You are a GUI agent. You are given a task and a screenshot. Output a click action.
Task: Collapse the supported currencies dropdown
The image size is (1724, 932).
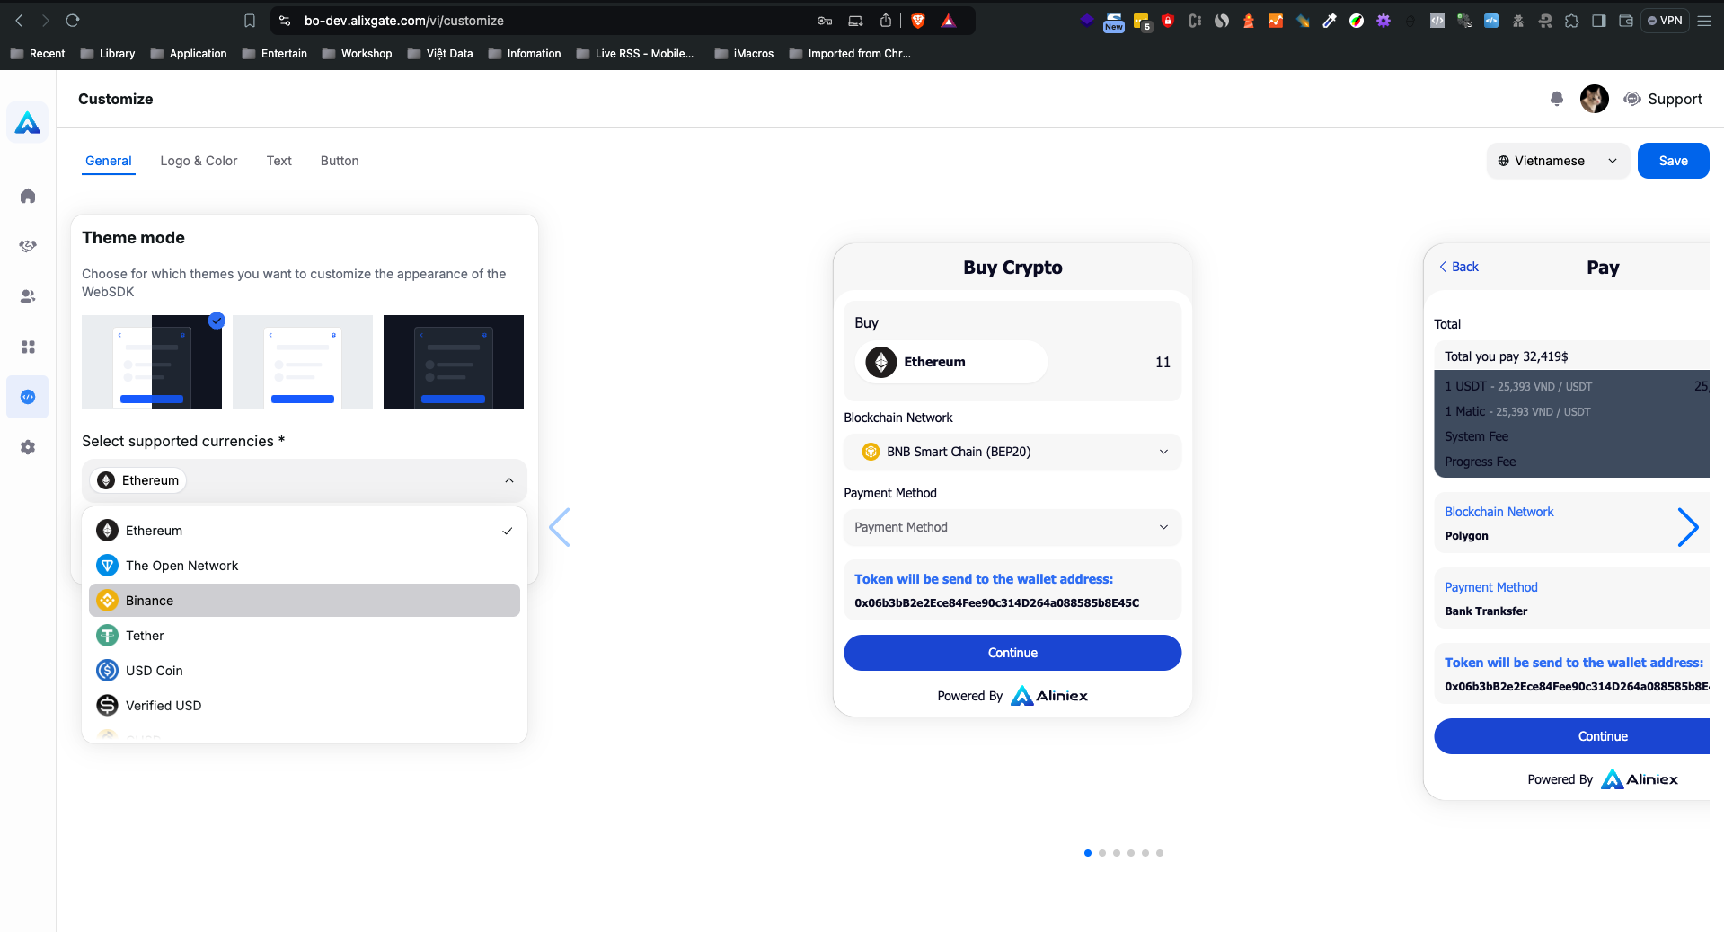click(508, 480)
